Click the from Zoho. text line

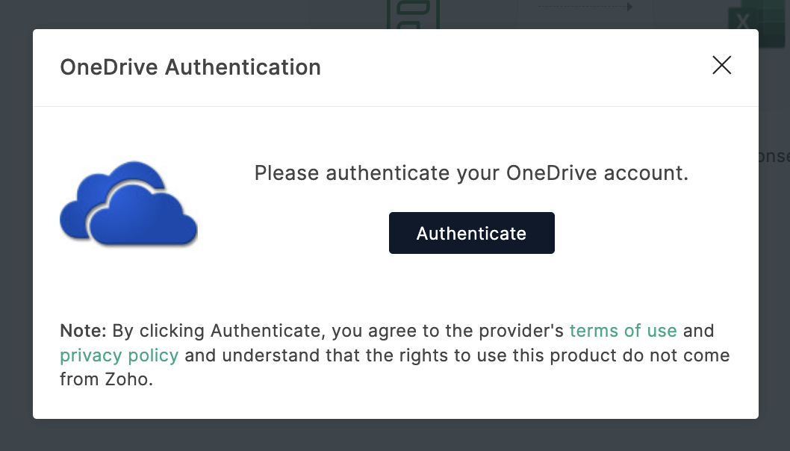(x=106, y=379)
